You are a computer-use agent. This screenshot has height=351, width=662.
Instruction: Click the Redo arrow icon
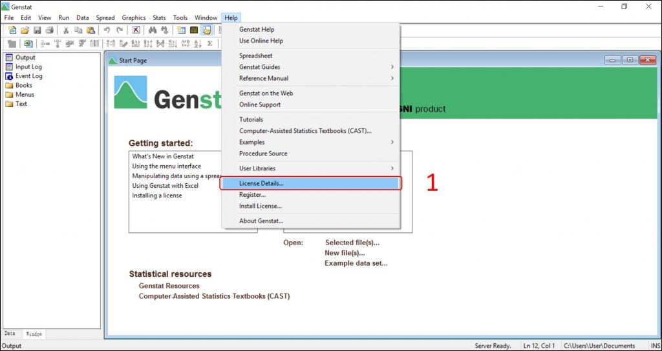click(120, 30)
